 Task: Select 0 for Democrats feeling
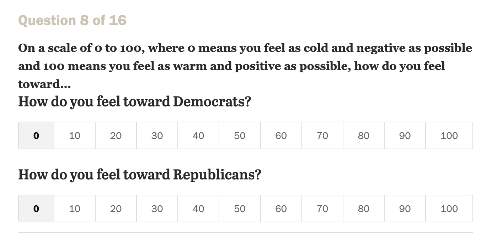pyautogui.click(x=36, y=135)
